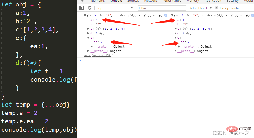Image resolution: width=254 pixels, height=138 pixels.
Task: Click the 'let temp = {...obj}' code line
Action: pos(35,105)
